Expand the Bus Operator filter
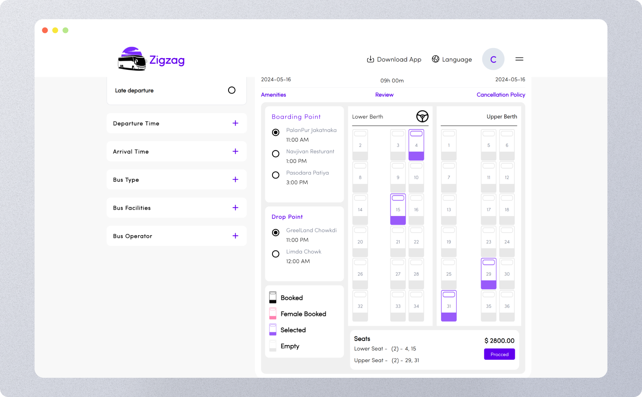642x397 pixels. point(235,236)
